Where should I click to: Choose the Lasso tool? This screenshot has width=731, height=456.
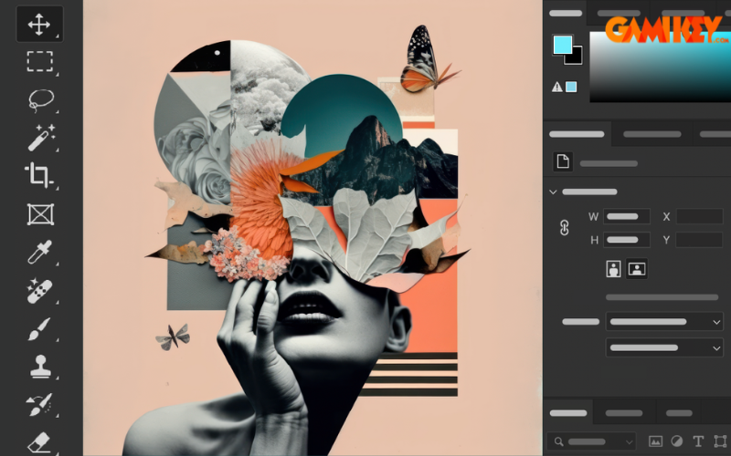click(41, 100)
